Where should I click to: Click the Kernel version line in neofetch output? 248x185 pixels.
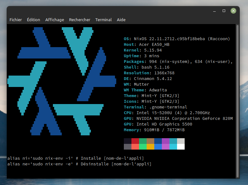pos(143,50)
